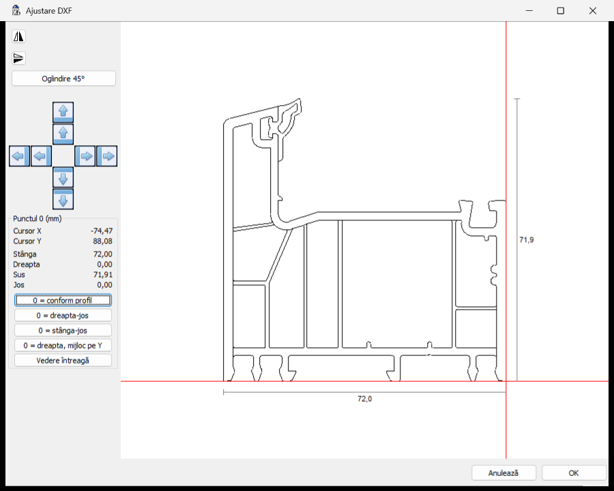Click the topmost up arrow button
The image size is (614, 491).
(x=63, y=112)
